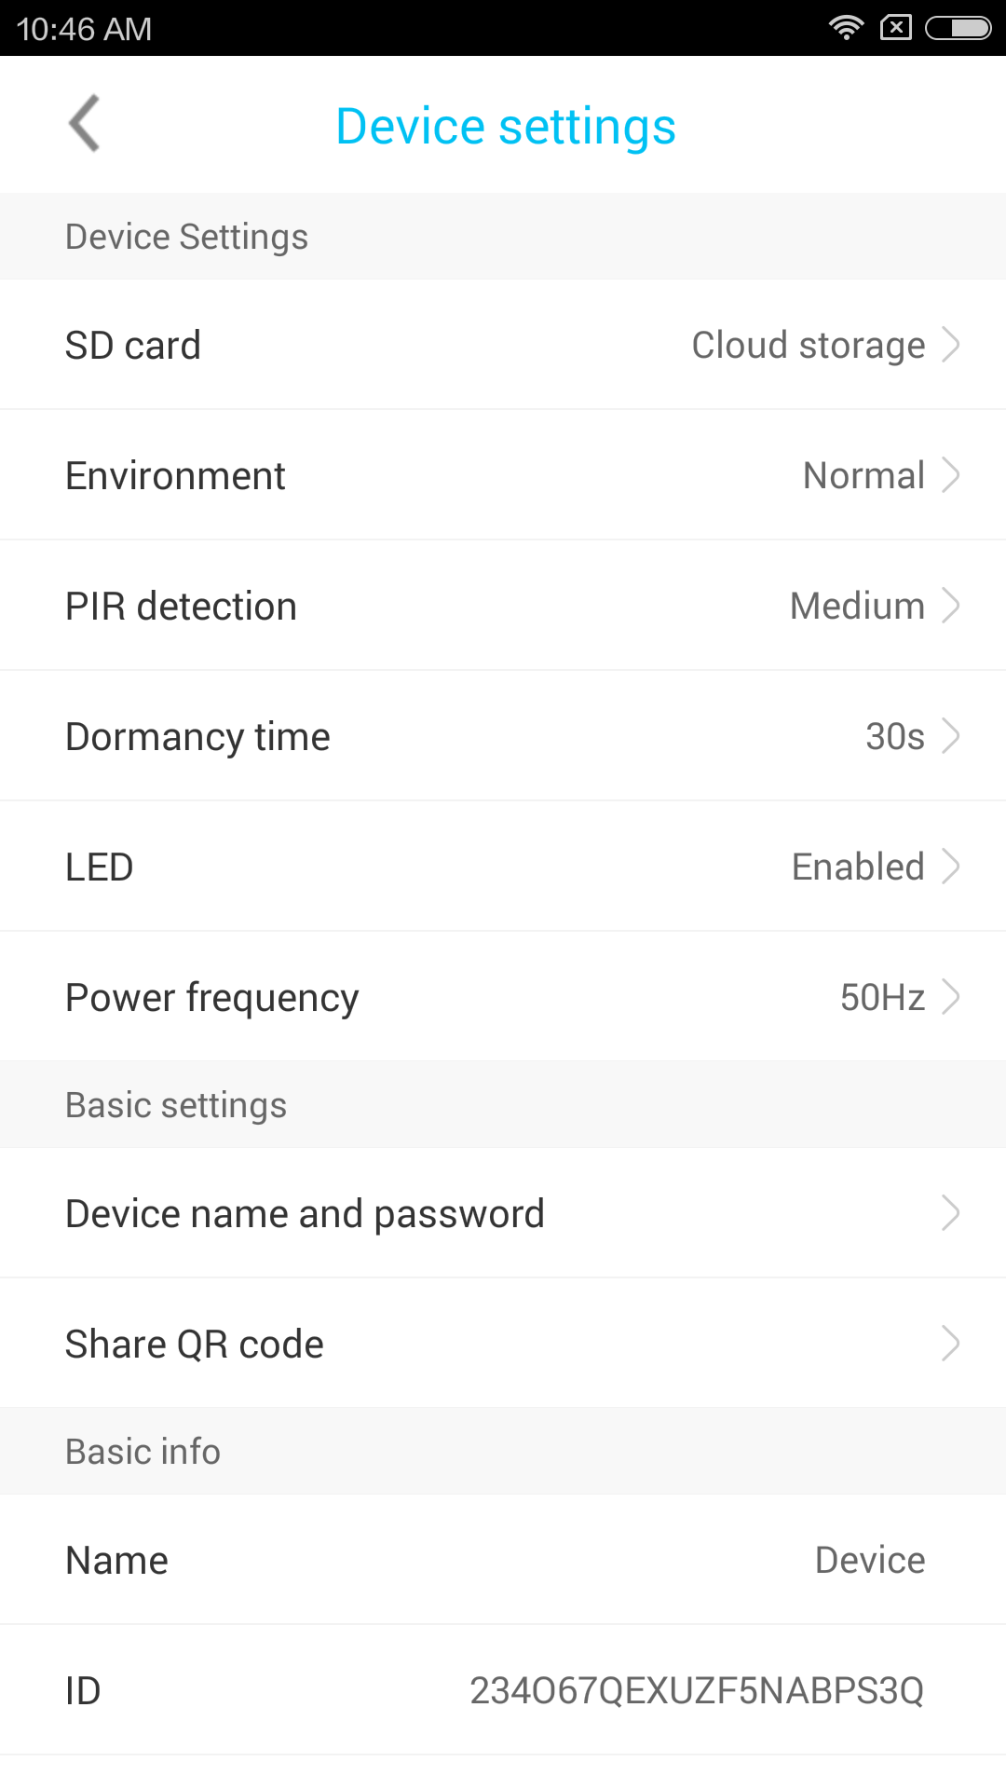Change the 50Hz power frequency value

tap(881, 997)
